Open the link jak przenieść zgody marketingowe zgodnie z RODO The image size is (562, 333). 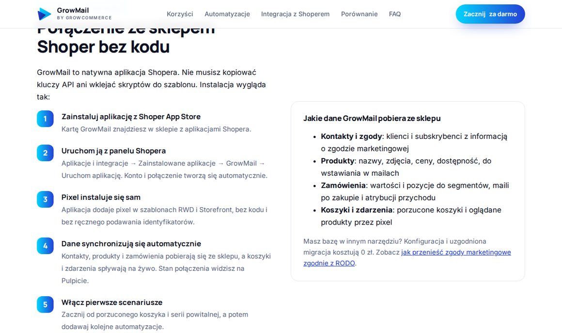click(407, 258)
